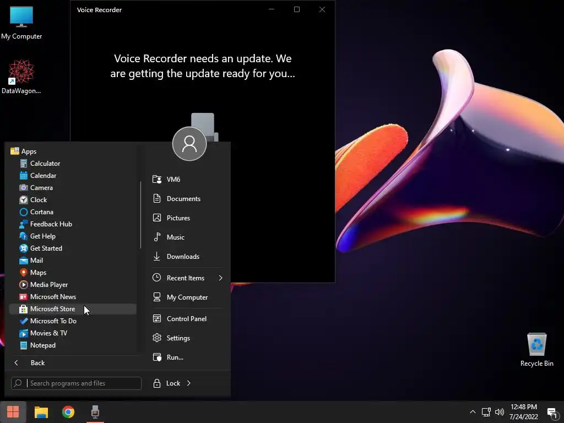Open Documents from the start menu
Viewport: 564px width, 423px height.
187,198
